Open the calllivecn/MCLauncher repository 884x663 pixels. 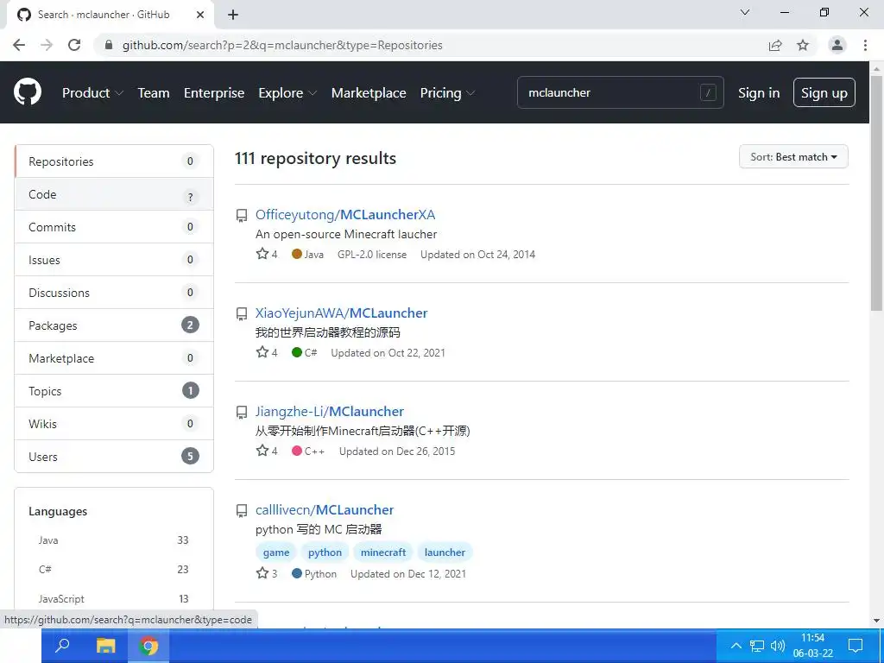tap(325, 509)
